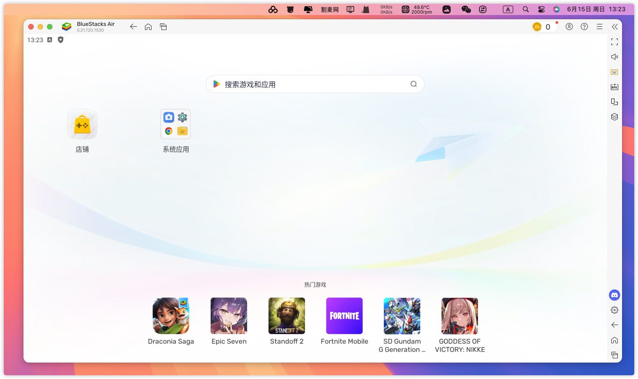Viewport: 638px width, 379px height.
Task: Open Discord from the sidebar
Action: [x=615, y=295]
